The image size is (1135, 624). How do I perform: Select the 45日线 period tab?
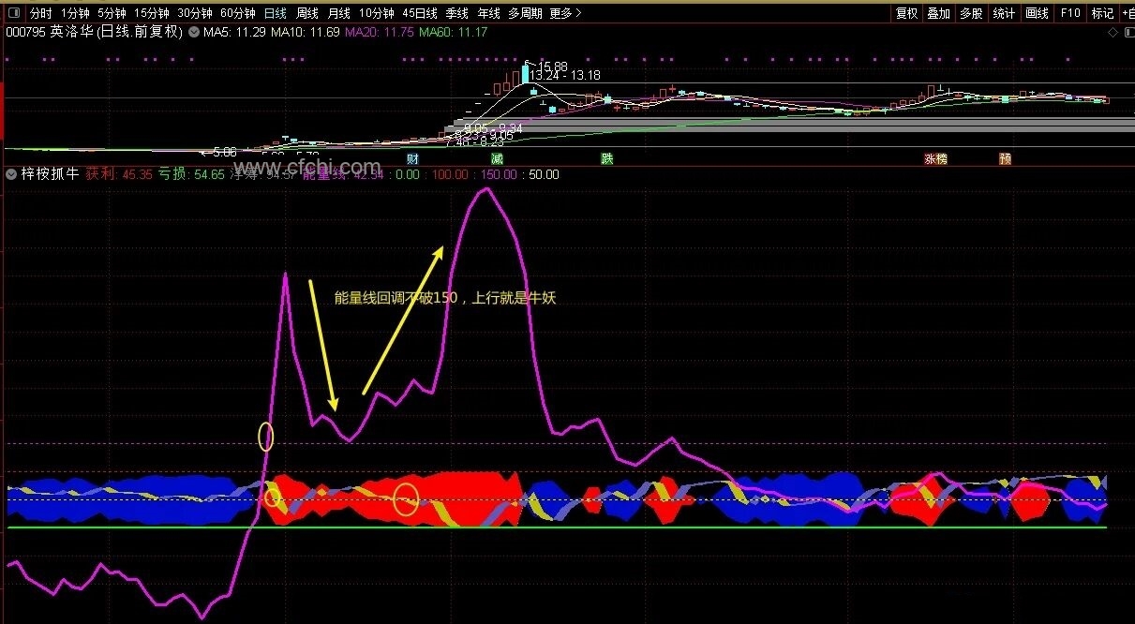[x=420, y=13]
